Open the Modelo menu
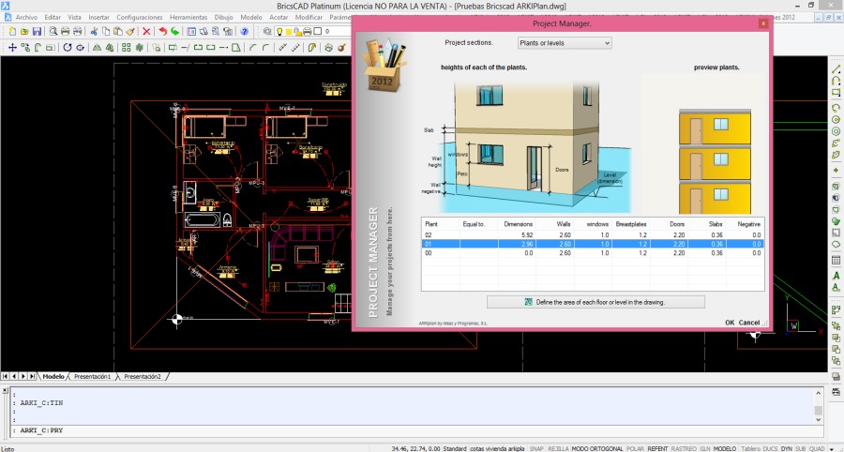844x452 pixels. [251, 17]
